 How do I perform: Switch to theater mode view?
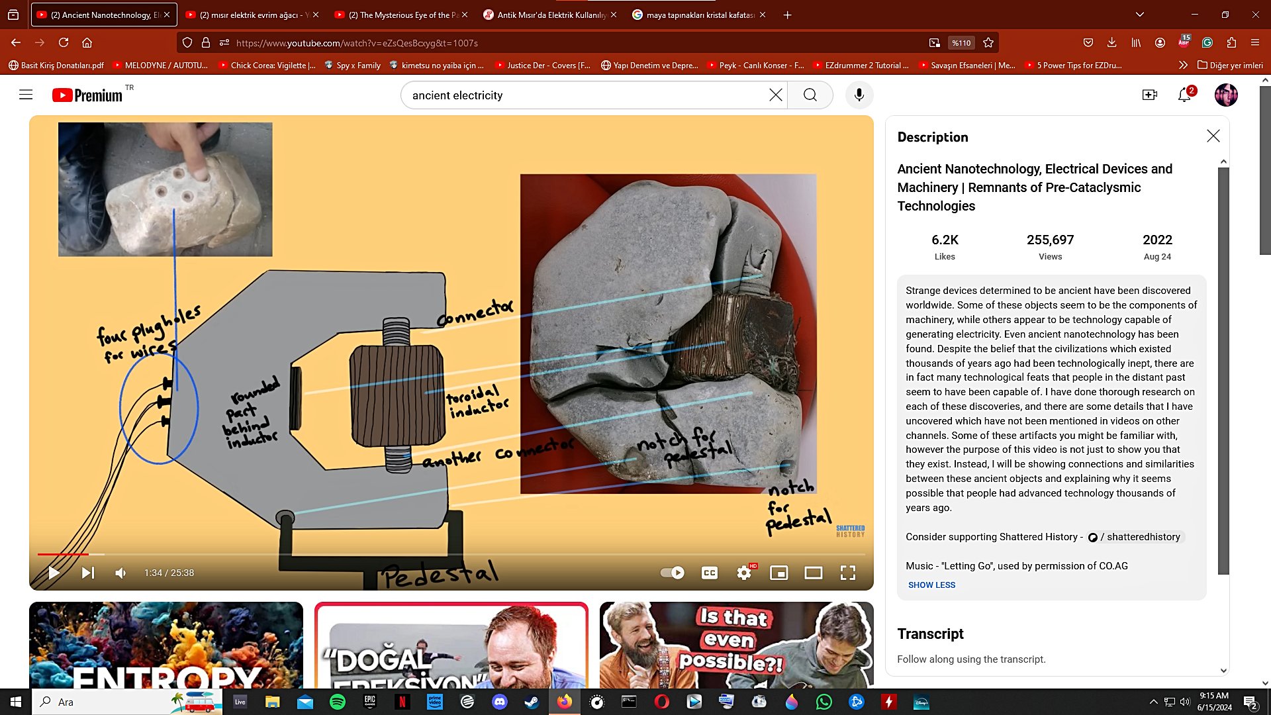(813, 573)
